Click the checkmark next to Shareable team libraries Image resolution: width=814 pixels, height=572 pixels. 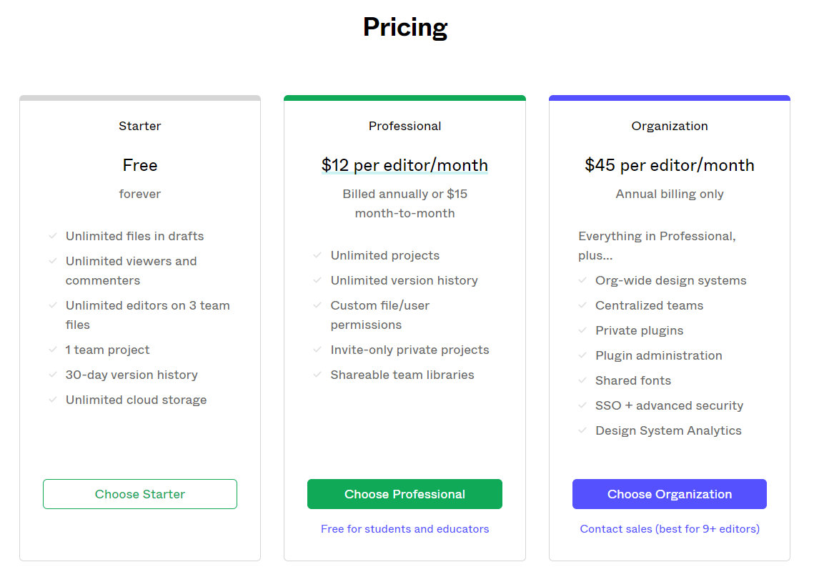pyautogui.click(x=318, y=375)
